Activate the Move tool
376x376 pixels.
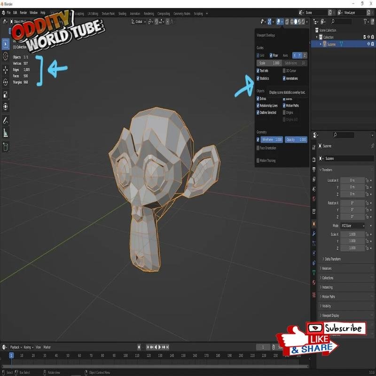(x=6, y=70)
